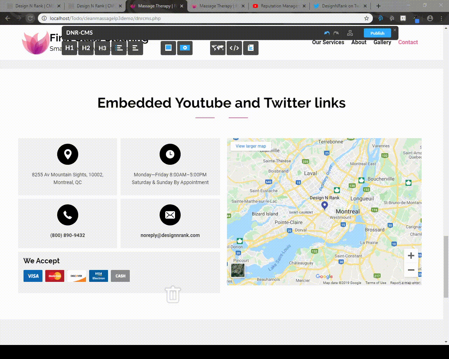Reload the page
The image size is (449, 359).
30,18
